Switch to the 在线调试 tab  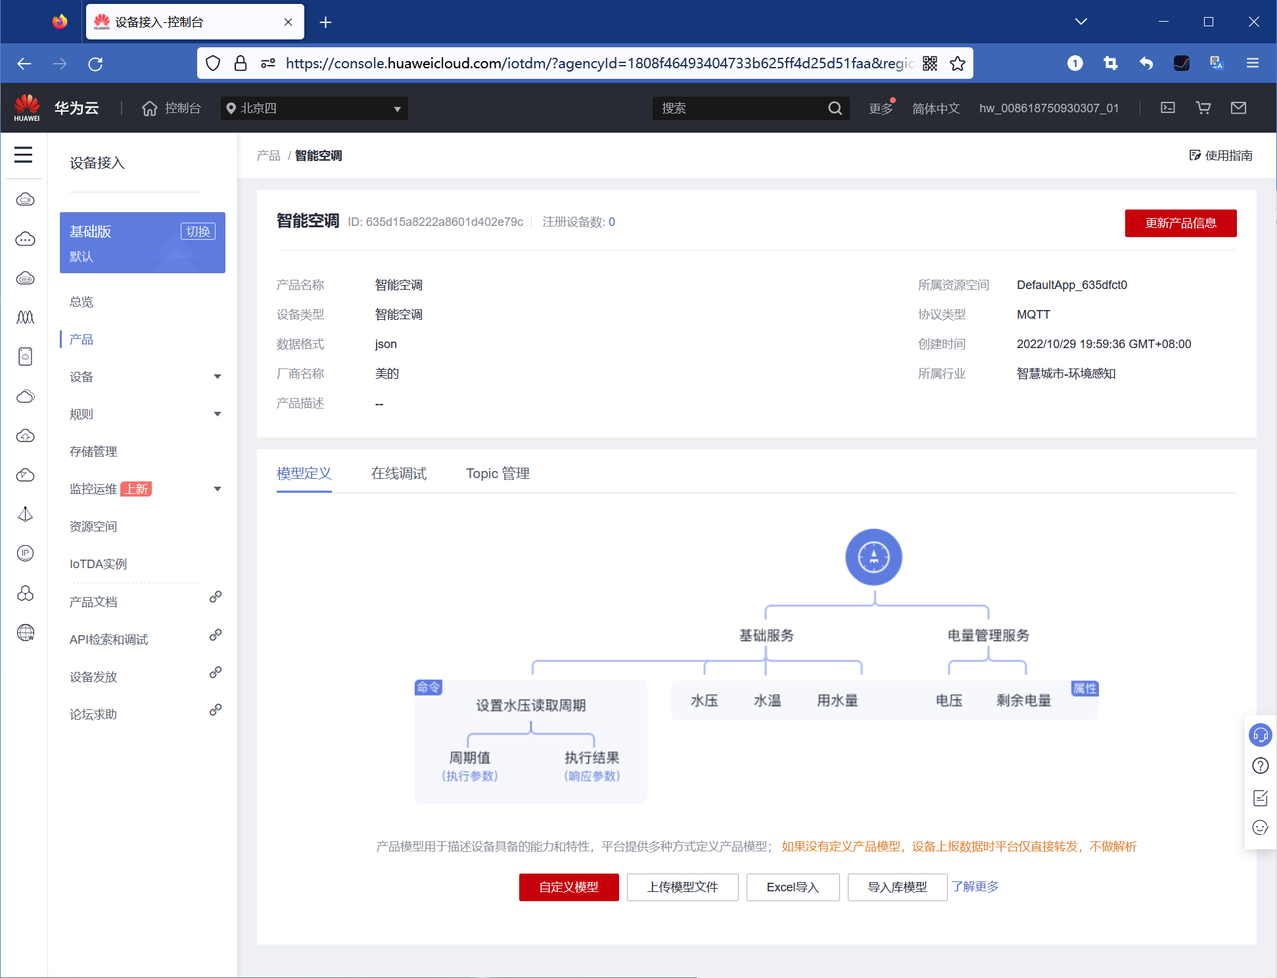398,474
